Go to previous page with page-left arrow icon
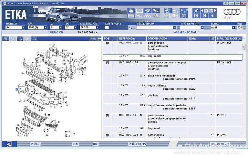The height and width of the screenshot is (155, 248). [204, 11]
